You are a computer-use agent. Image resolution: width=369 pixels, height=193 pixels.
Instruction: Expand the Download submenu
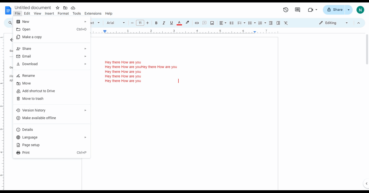pyautogui.click(x=52, y=64)
